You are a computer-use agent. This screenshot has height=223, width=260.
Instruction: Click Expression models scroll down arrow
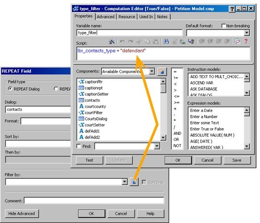247,146
